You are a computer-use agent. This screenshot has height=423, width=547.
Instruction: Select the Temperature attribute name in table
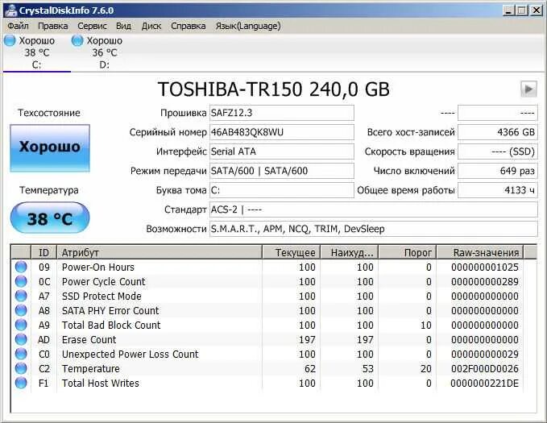pyautogui.click(x=91, y=368)
